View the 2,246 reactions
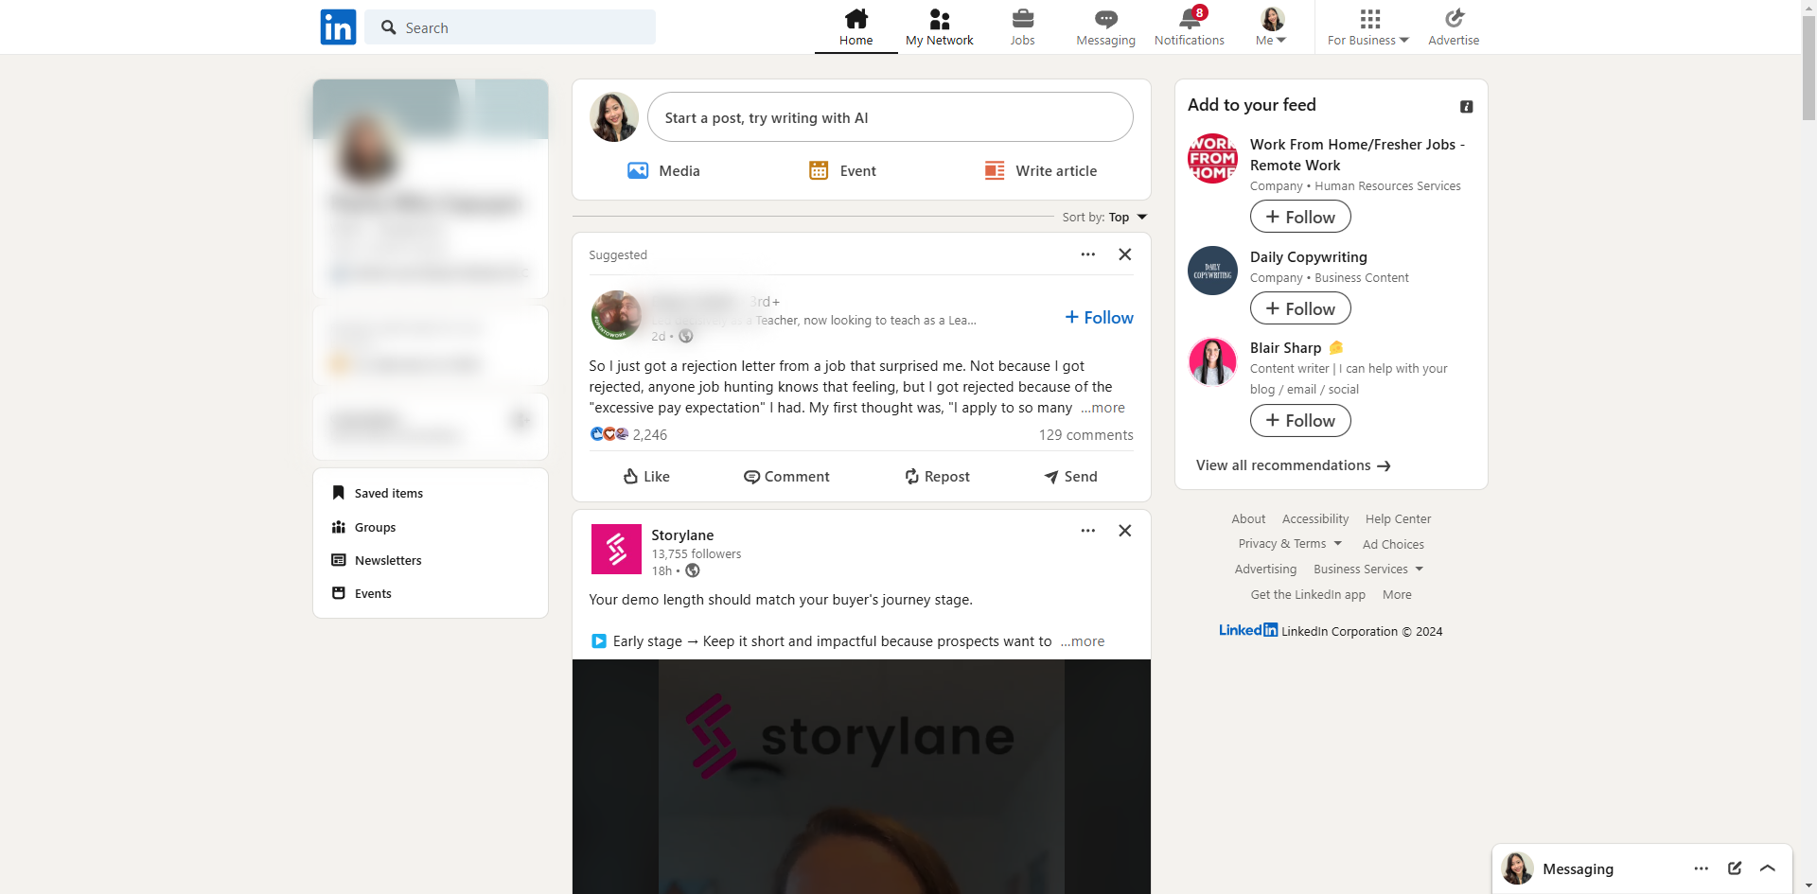Screen dimensions: 1817x894 click(628, 434)
